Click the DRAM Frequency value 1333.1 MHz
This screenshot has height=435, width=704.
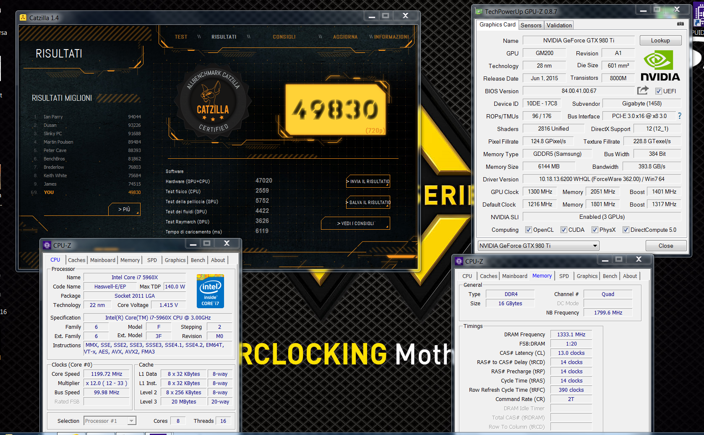(571, 334)
